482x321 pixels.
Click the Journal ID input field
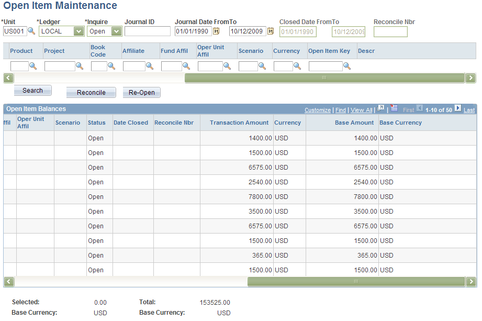[x=148, y=31]
